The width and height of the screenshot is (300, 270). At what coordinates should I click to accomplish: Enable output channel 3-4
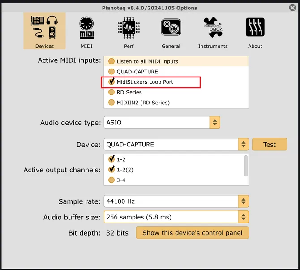(x=111, y=180)
